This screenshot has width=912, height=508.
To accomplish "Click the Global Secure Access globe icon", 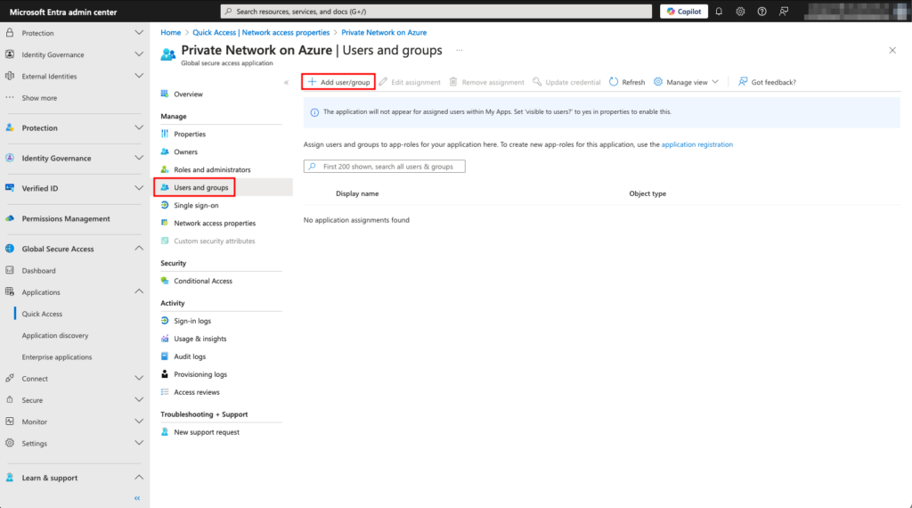I will pyautogui.click(x=9, y=249).
